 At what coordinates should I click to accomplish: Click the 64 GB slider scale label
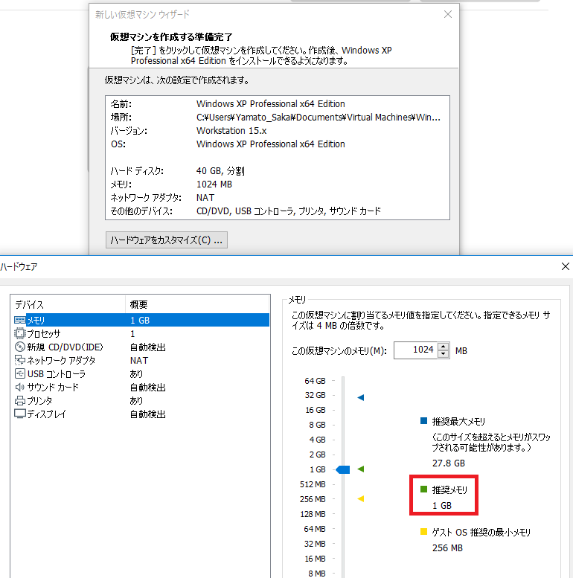coord(316,381)
